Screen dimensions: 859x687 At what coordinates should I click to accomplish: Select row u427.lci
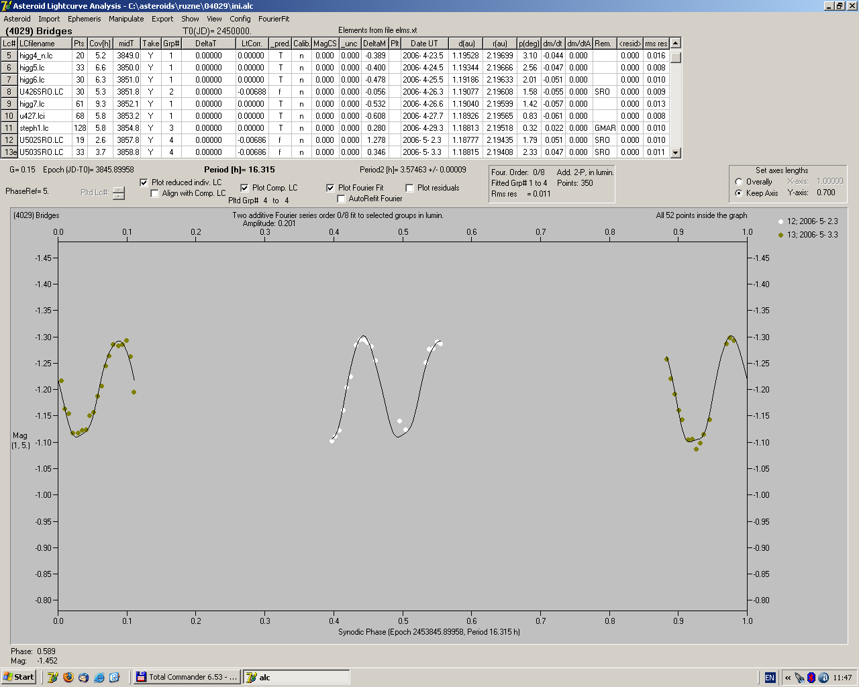click(x=336, y=116)
